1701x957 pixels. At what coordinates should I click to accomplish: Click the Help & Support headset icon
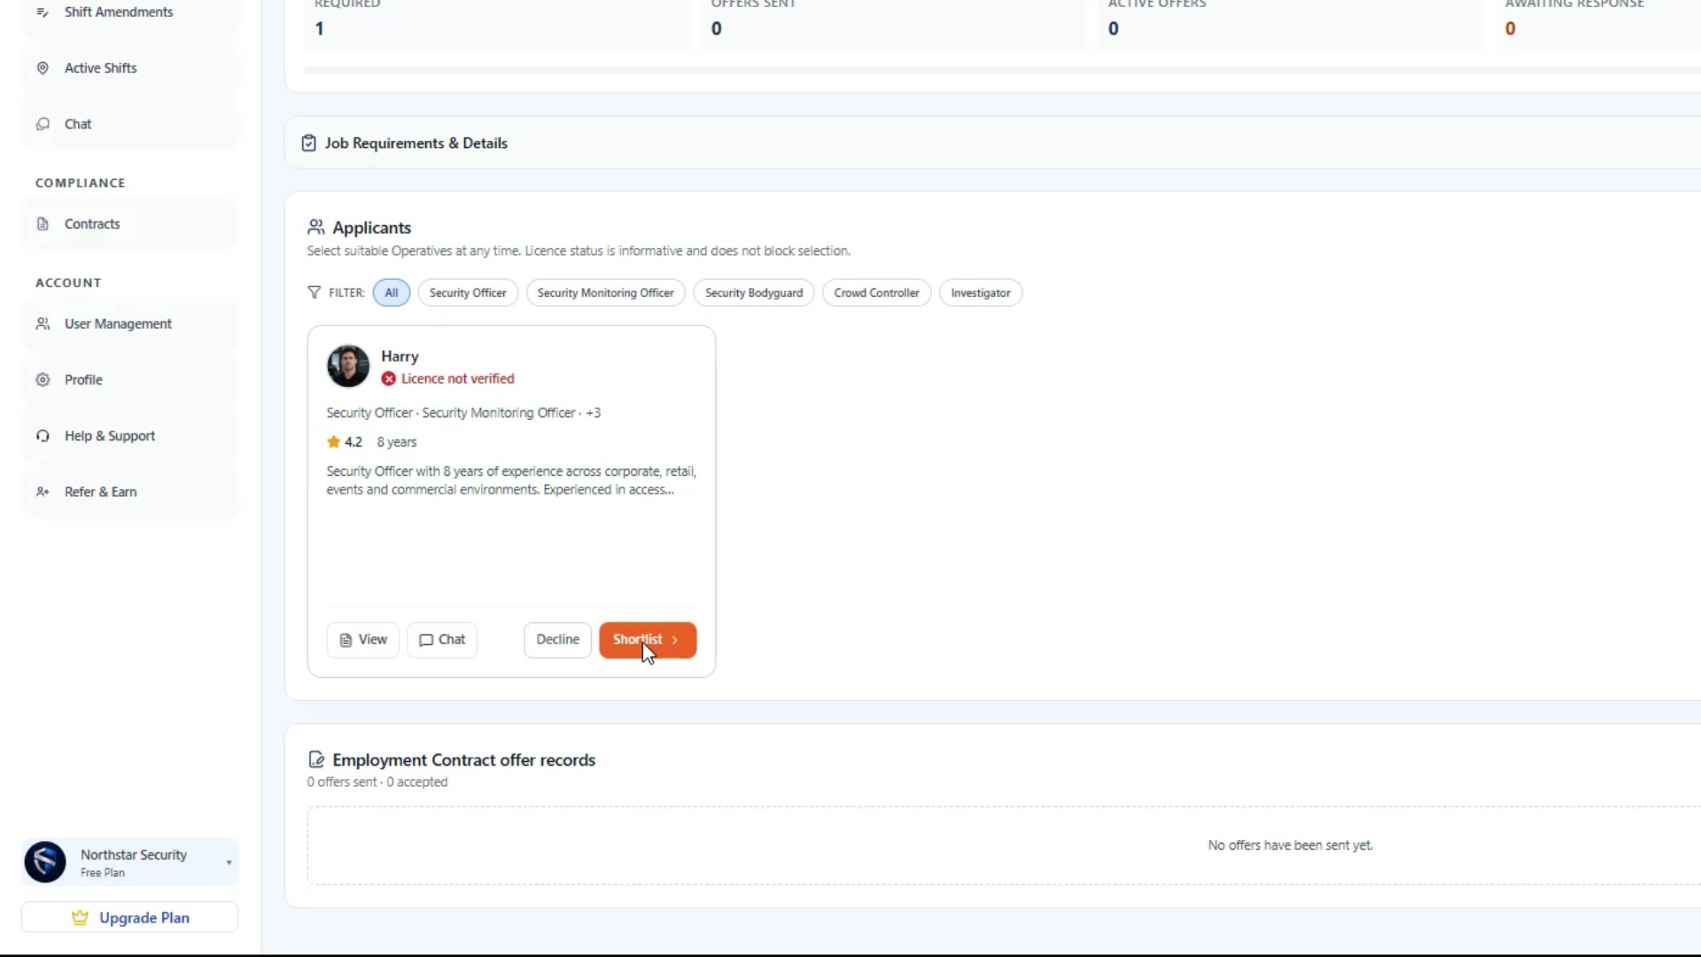tap(43, 436)
